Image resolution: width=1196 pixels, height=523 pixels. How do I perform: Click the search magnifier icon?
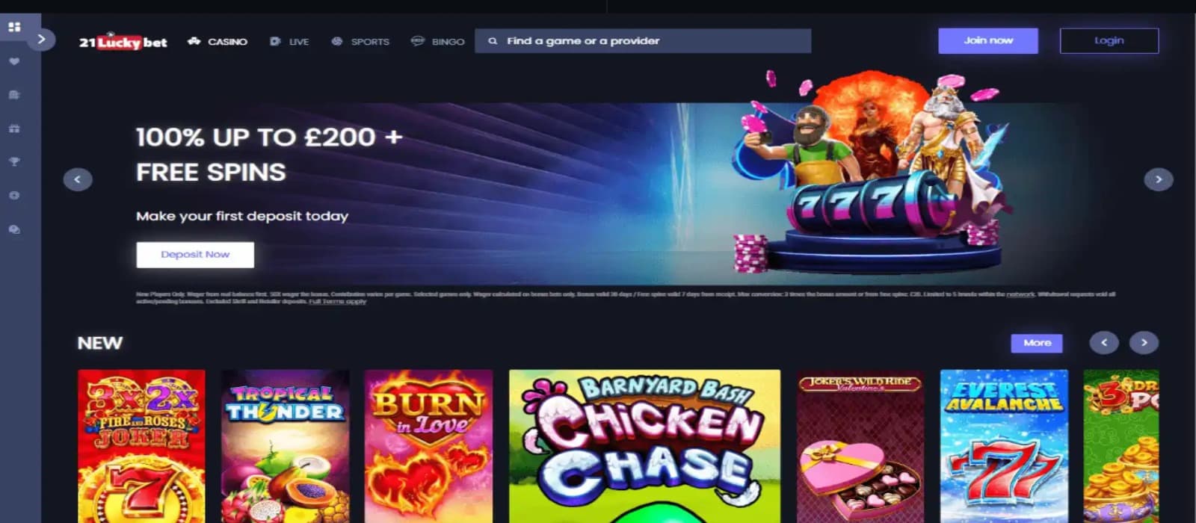coord(493,41)
